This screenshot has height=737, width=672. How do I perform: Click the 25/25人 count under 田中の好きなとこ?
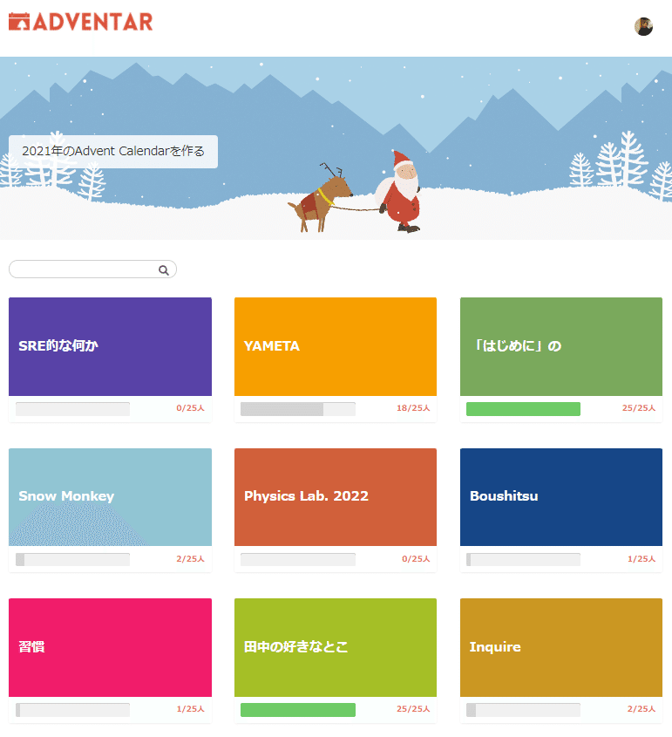(413, 709)
